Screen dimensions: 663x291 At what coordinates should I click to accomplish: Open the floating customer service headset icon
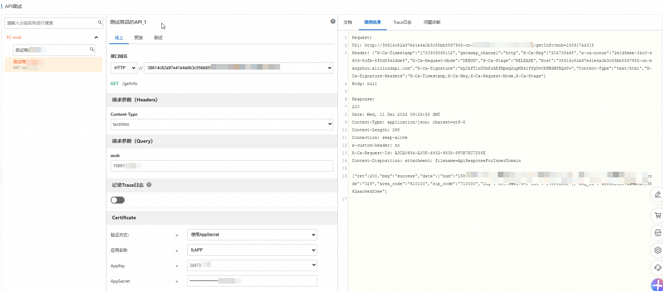click(x=658, y=268)
